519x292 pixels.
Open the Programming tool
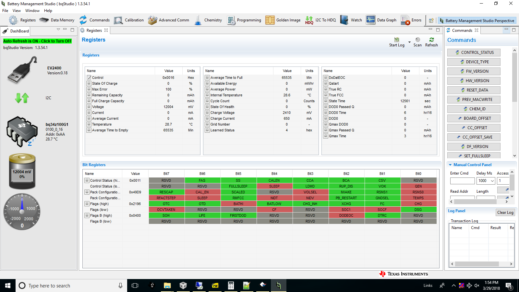(231, 20)
